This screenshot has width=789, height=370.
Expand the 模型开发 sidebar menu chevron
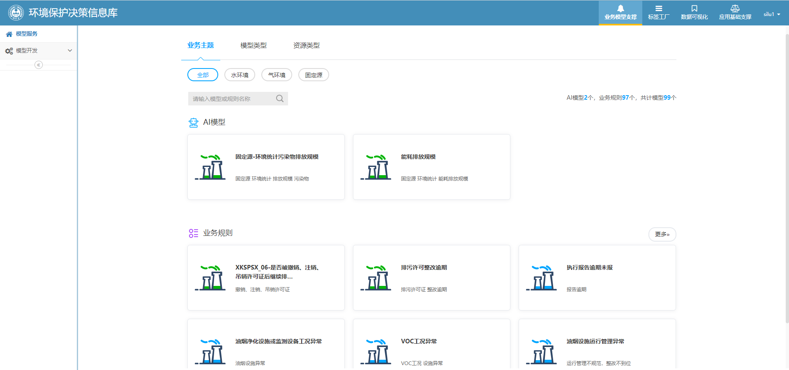(x=70, y=50)
